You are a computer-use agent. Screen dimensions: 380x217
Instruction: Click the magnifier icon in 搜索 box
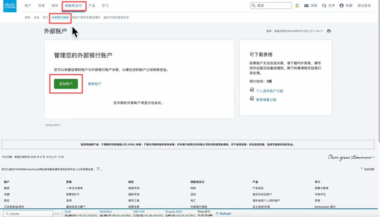(x=253, y=5)
